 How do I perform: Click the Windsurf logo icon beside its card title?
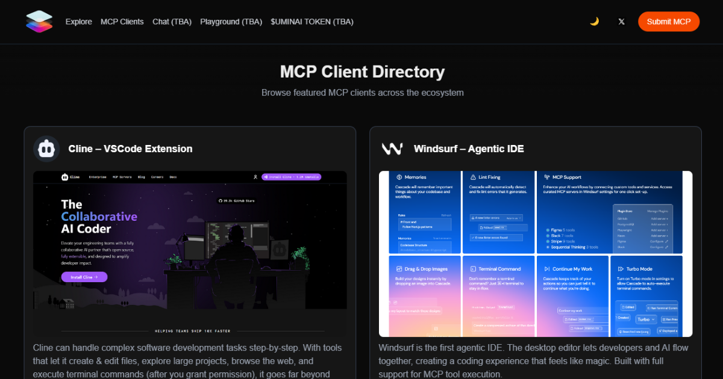point(392,149)
